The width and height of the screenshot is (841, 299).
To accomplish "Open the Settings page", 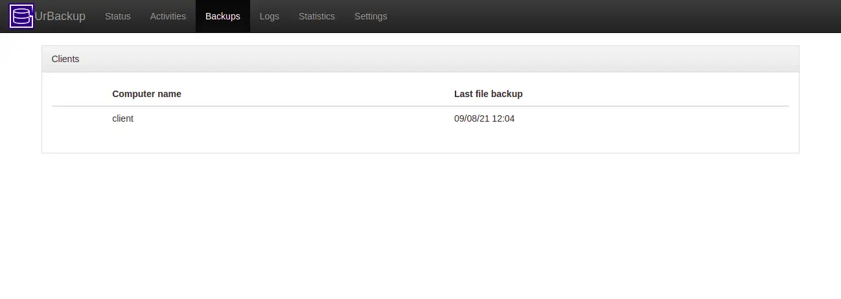I will [x=371, y=16].
